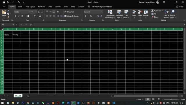Increase decimal places
This screenshot has height=105, width=186.
click(98, 16)
